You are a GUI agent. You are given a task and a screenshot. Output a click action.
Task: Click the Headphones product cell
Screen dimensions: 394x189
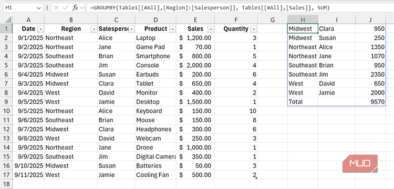pyautogui.click(x=156, y=129)
